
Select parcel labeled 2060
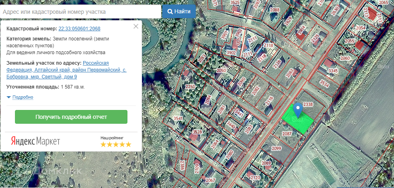click(345, 58)
